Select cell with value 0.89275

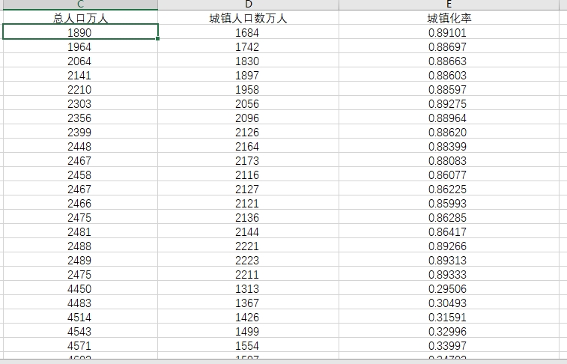pyautogui.click(x=449, y=103)
